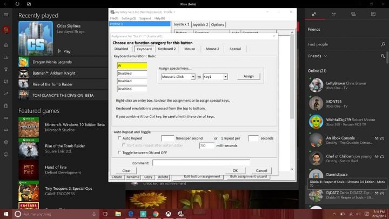The height and width of the screenshot is (219, 389).
Task: Open Dragon Mania Legends in recently played
Action: 63,62
